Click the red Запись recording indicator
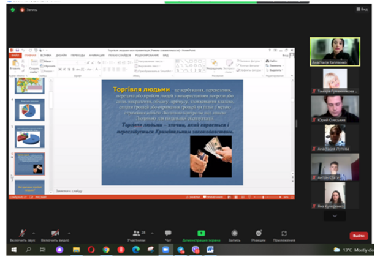This screenshot has width=380, height=257. pos(29,10)
